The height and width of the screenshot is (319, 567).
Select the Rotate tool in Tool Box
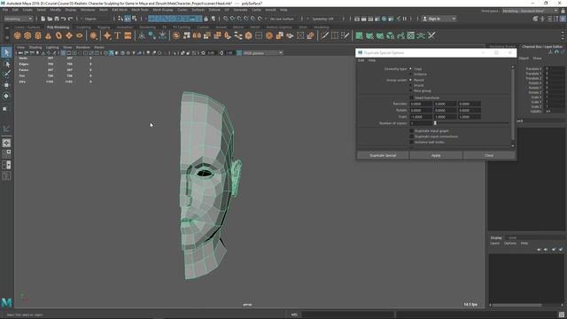(x=6, y=97)
